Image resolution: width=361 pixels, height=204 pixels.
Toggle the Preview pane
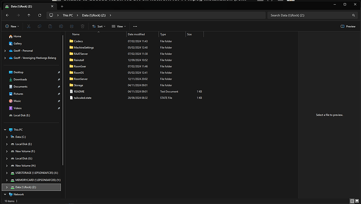coord(348,27)
